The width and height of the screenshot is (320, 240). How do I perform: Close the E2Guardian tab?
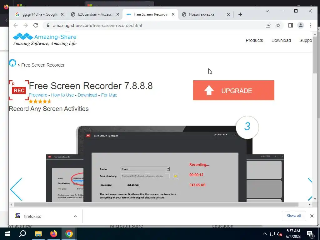click(x=118, y=14)
